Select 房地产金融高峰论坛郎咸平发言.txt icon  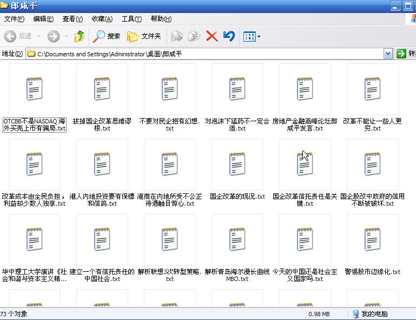tap(305, 89)
